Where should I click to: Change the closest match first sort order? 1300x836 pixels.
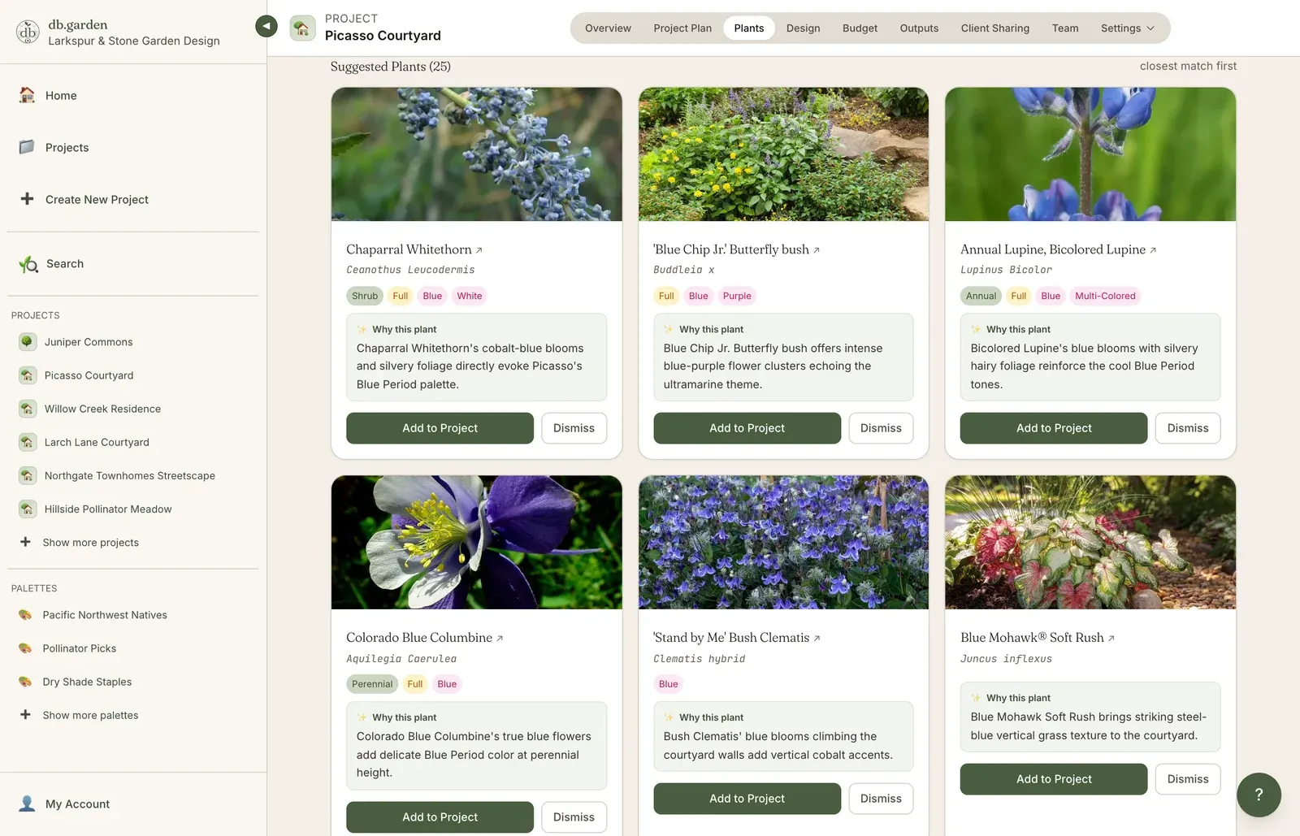coord(1188,66)
